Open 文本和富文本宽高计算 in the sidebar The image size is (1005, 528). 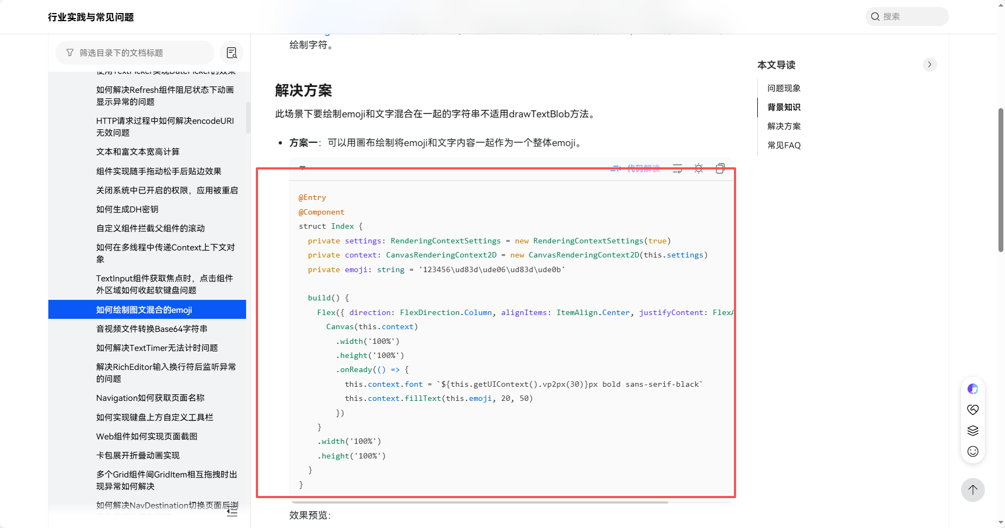click(x=137, y=152)
